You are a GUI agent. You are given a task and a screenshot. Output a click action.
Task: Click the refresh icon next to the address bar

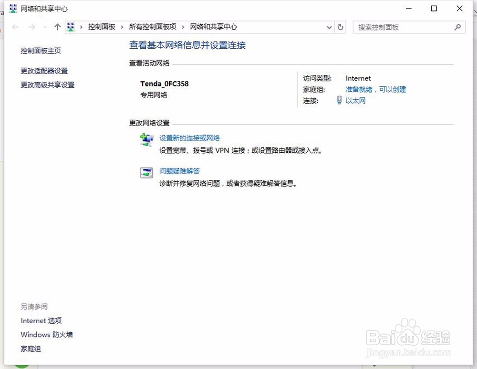coord(340,27)
